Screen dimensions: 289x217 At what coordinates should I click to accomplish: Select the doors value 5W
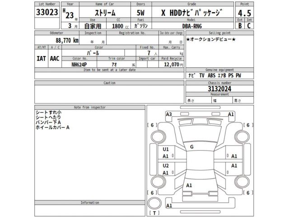click(x=140, y=13)
